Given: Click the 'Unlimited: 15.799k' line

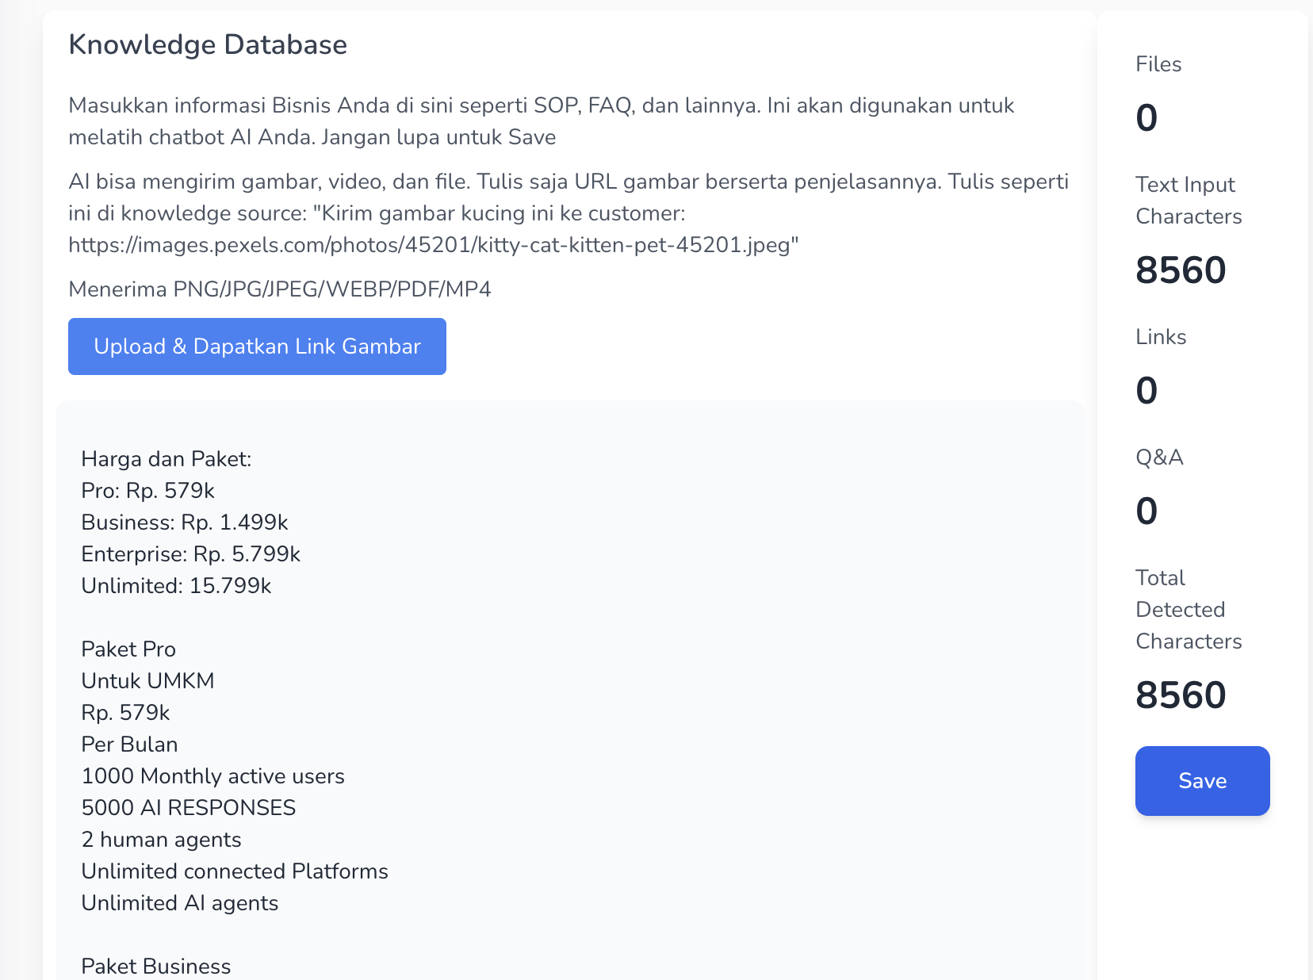Looking at the screenshot, I should point(176,586).
